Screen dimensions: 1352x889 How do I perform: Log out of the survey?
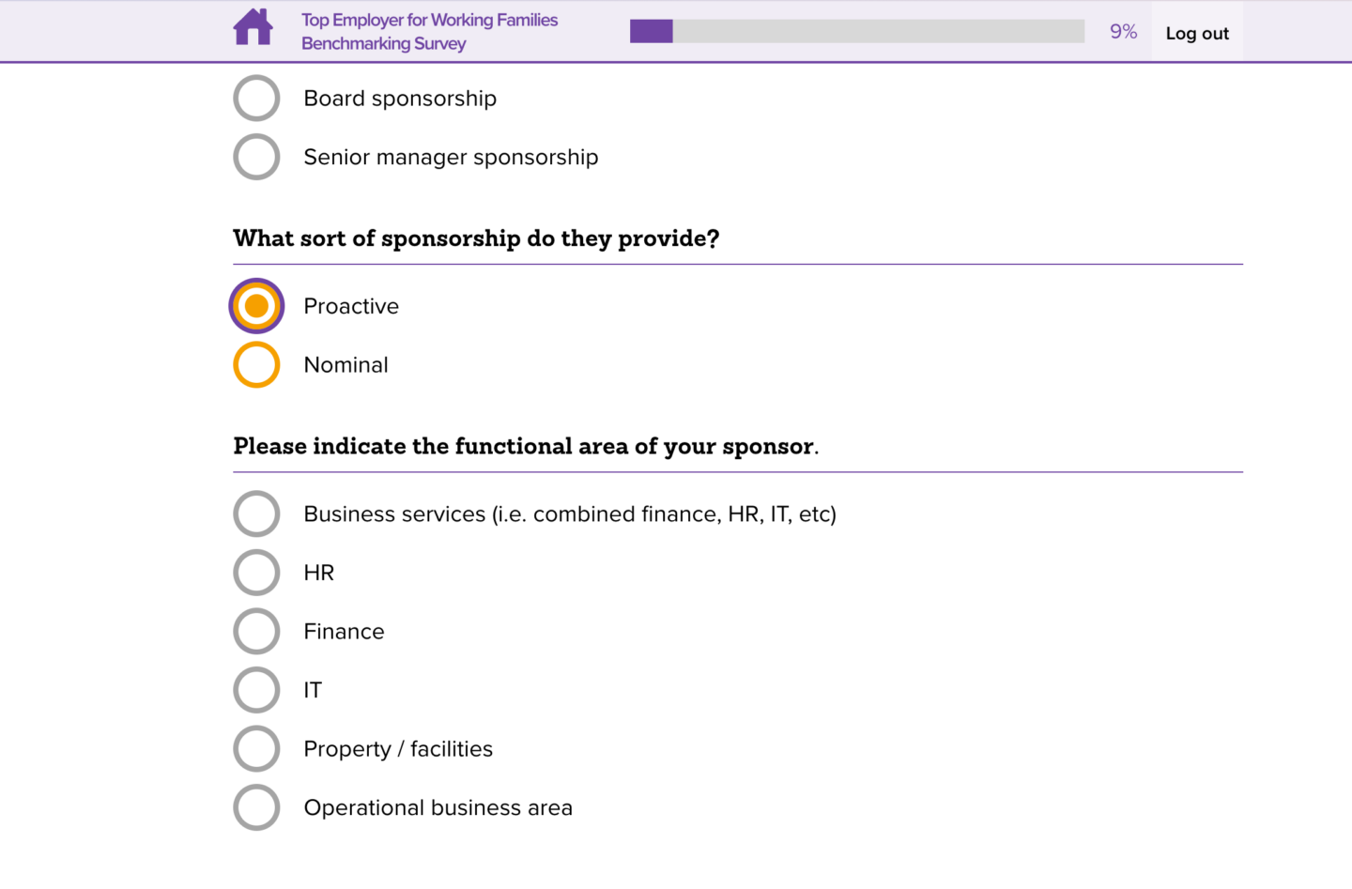(x=1196, y=33)
